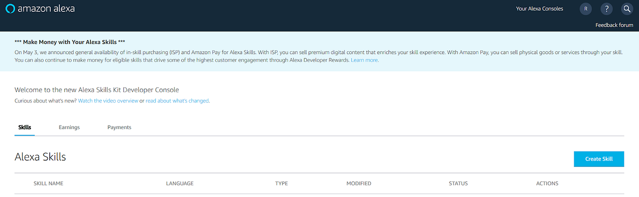Switch to the Earnings tab
This screenshot has height=197, width=639.
click(x=69, y=127)
